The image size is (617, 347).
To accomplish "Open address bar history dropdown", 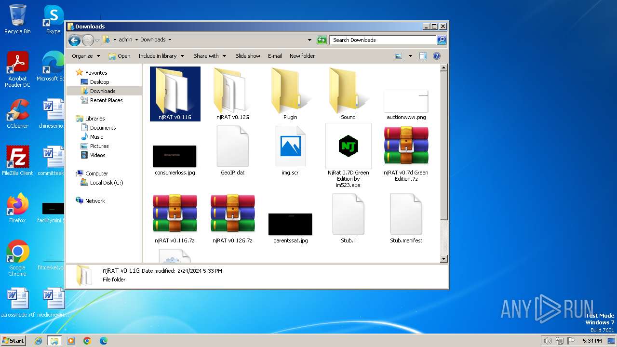I will [x=309, y=40].
